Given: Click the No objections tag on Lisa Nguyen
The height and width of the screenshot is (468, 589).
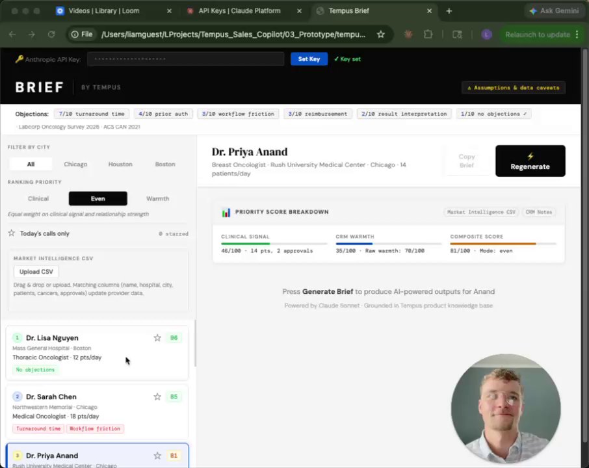Looking at the screenshot, I should tap(35, 370).
